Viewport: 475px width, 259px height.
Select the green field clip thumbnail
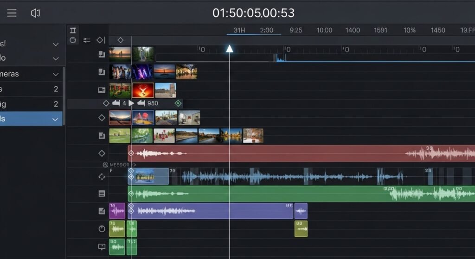120,136
